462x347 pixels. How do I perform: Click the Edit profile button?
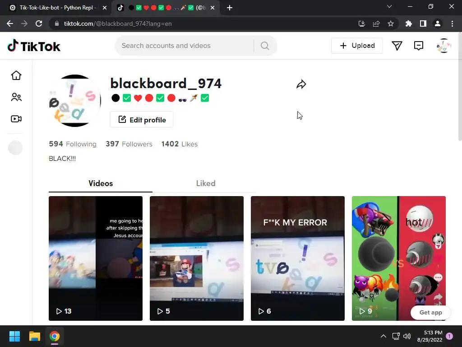[142, 119]
